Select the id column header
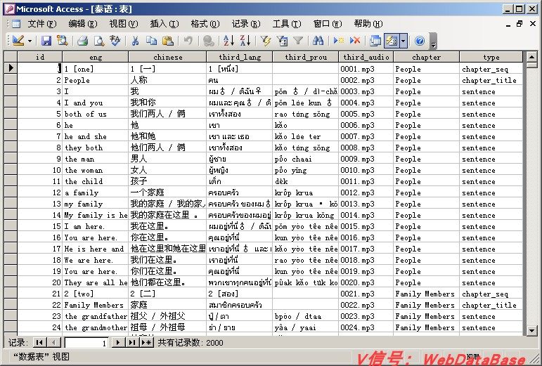The height and width of the screenshot is (366, 542). point(40,57)
